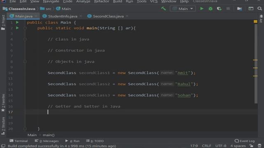This screenshot has height=148, width=264.
Task: Open the Navigate menu
Action: point(51,1)
